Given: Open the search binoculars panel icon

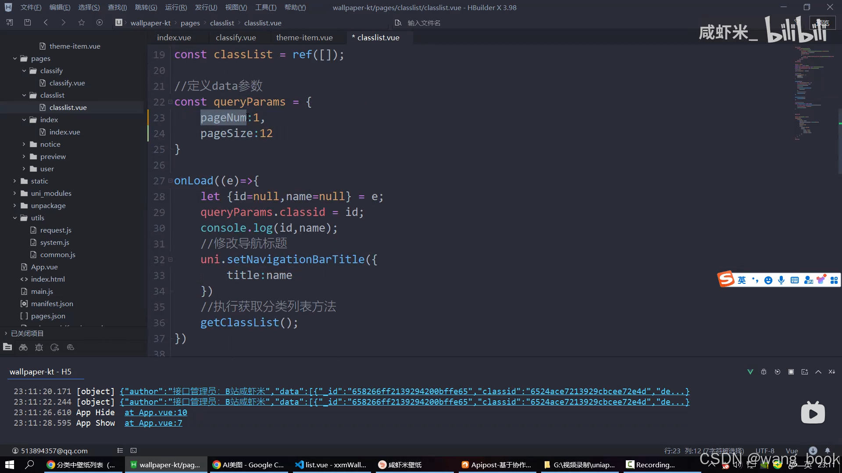Looking at the screenshot, I should 23,347.
